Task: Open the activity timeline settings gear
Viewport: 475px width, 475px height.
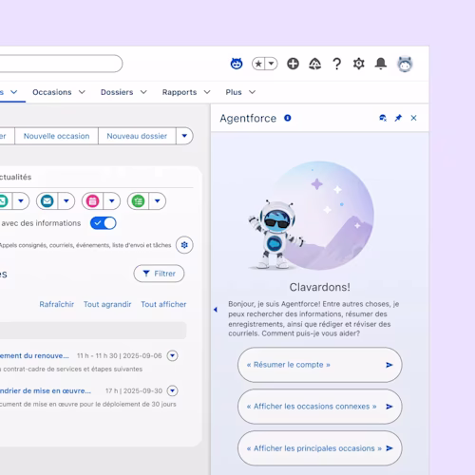Action: [184, 245]
